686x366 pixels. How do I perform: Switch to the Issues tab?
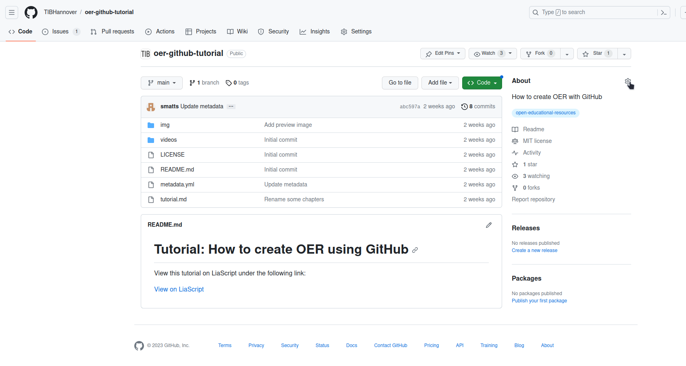tap(60, 32)
